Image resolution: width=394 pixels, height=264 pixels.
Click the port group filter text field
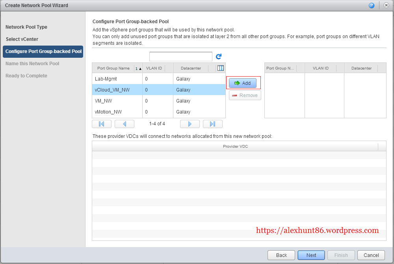tap(180, 57)
